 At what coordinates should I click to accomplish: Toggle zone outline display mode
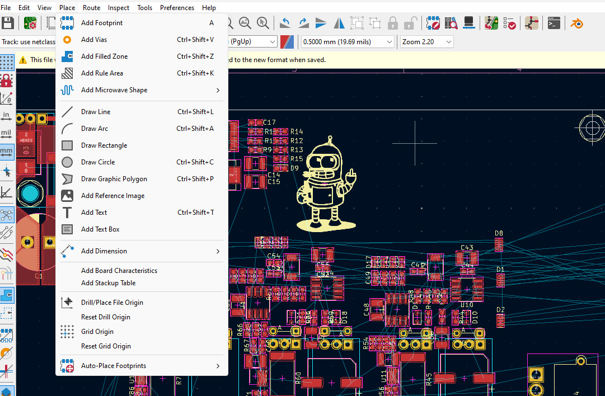pos(7,313)
